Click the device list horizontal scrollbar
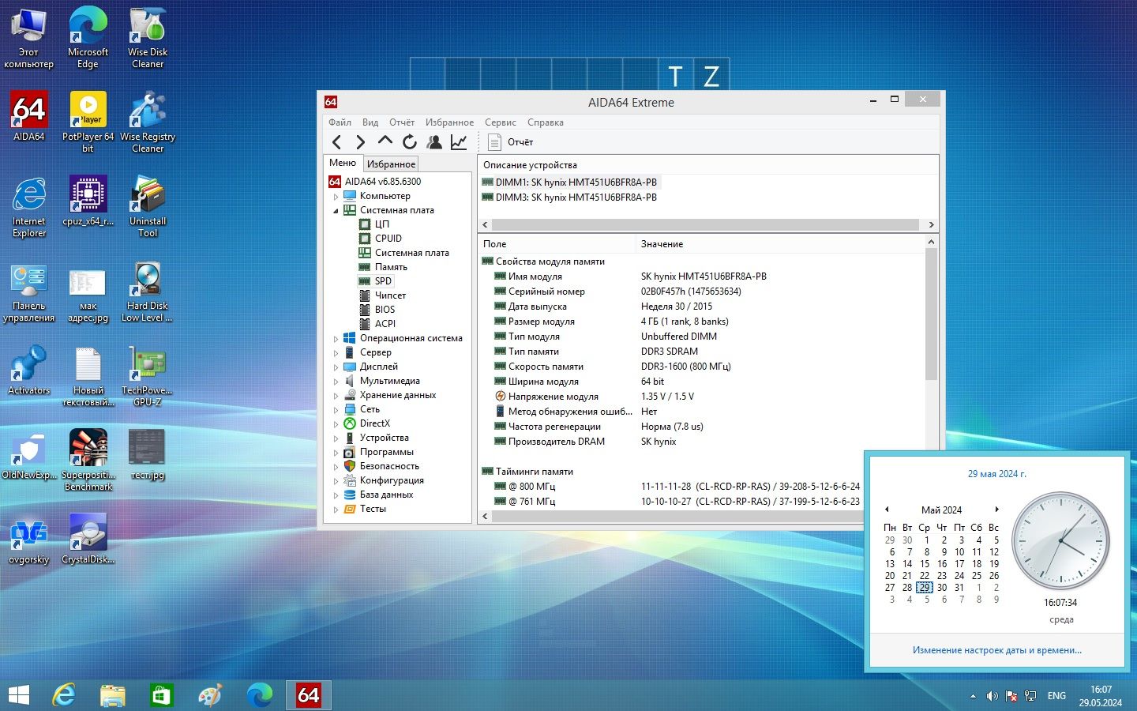Screen dimensions: 1137x711 705,224
